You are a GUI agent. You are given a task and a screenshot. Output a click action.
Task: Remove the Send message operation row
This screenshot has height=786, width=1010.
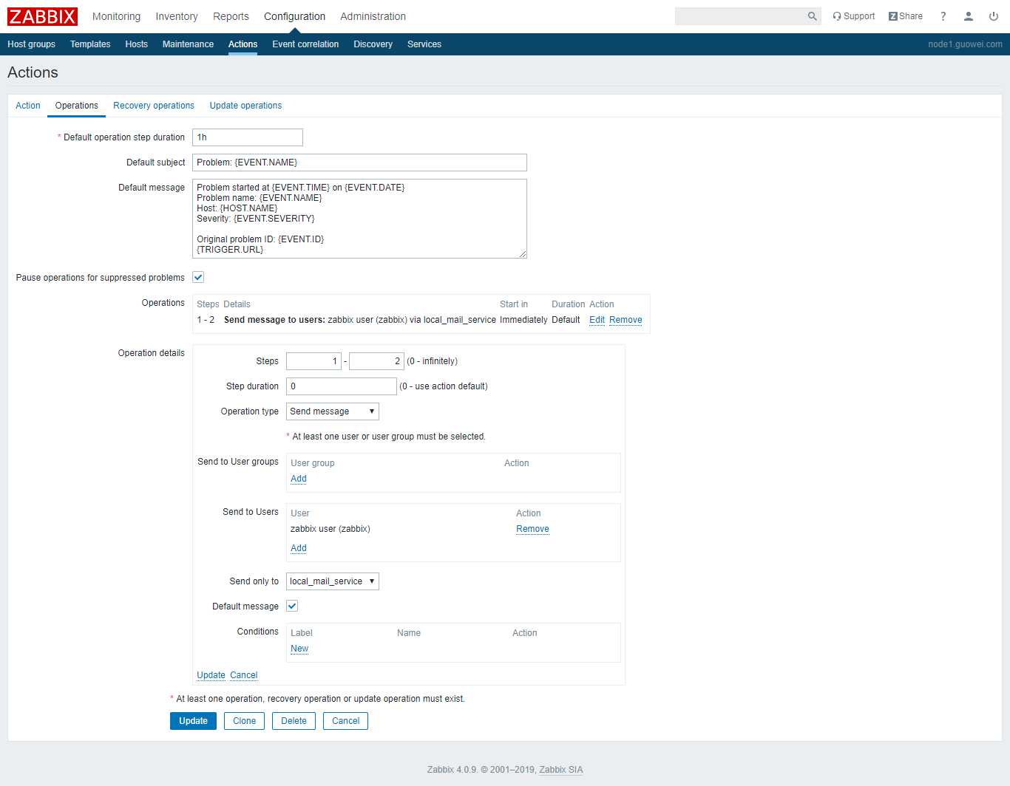pos(626,320)
